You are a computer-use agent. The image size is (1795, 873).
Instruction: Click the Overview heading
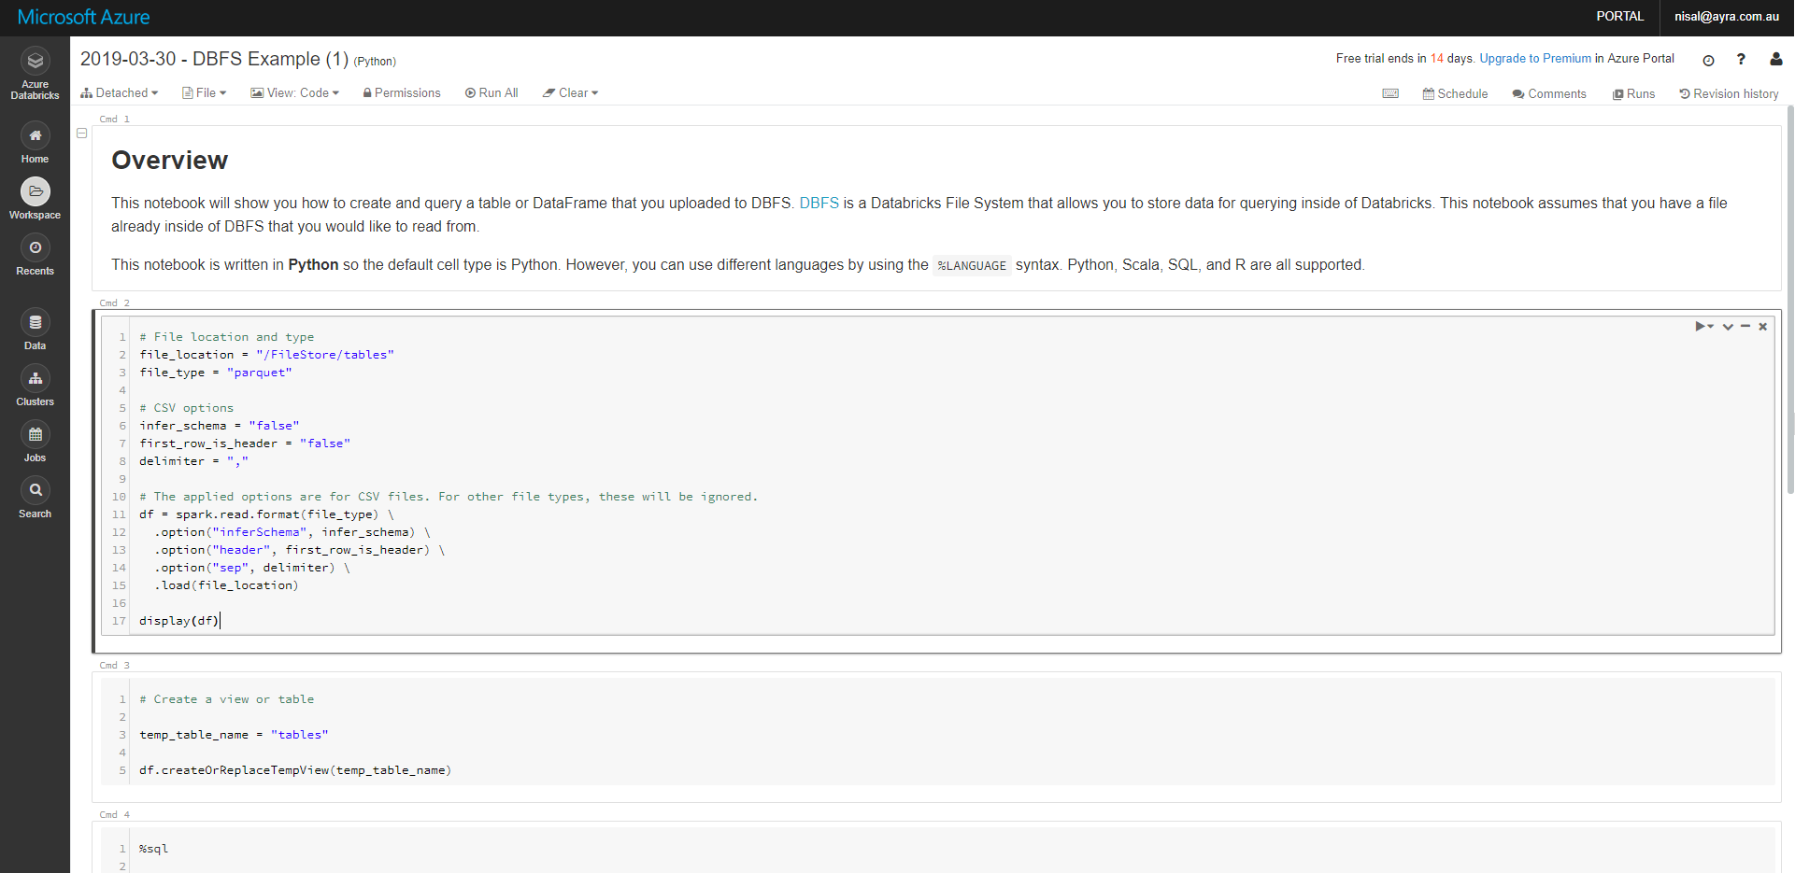(169, 161)
